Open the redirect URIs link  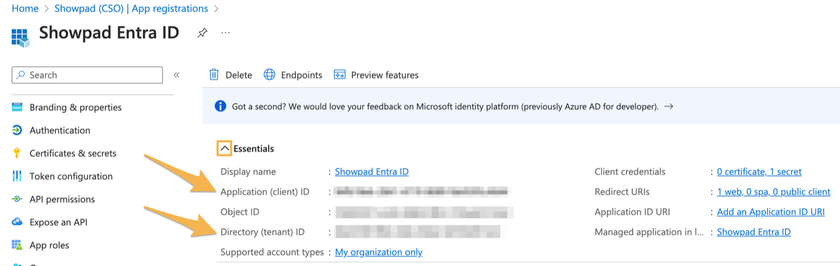(x=773, y=192)
